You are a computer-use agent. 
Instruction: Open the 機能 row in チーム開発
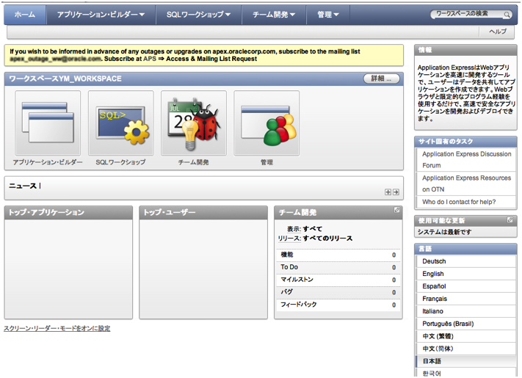point(338,255)
